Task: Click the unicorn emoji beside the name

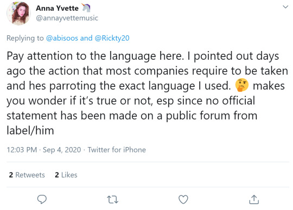Action: coord(86,8)
